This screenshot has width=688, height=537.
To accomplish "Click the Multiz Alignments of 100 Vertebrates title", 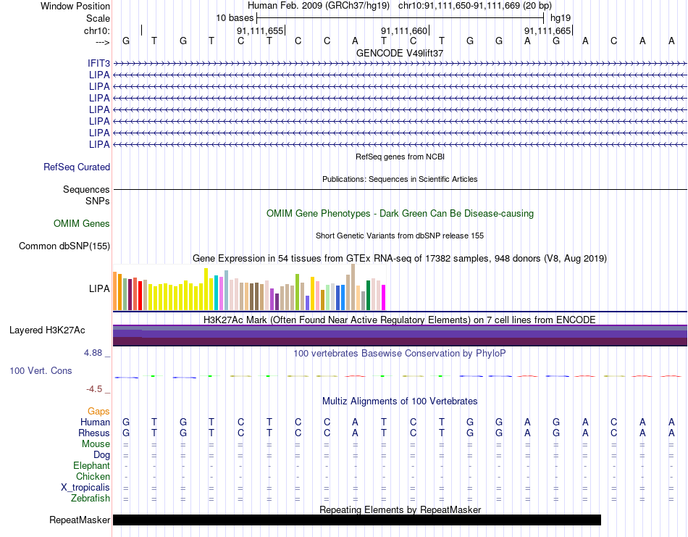I will point(400,401).
